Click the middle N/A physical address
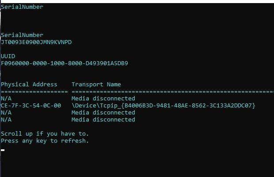Viewport: 274px width, 177px height. point(6,113)
